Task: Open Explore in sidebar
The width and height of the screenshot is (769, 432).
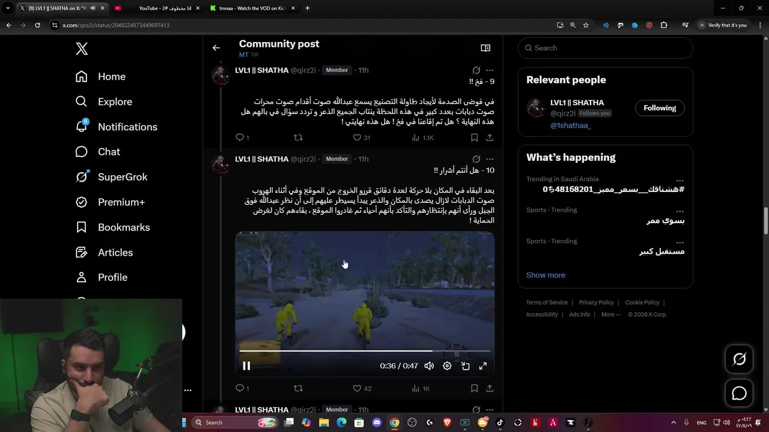Action: 103,102
